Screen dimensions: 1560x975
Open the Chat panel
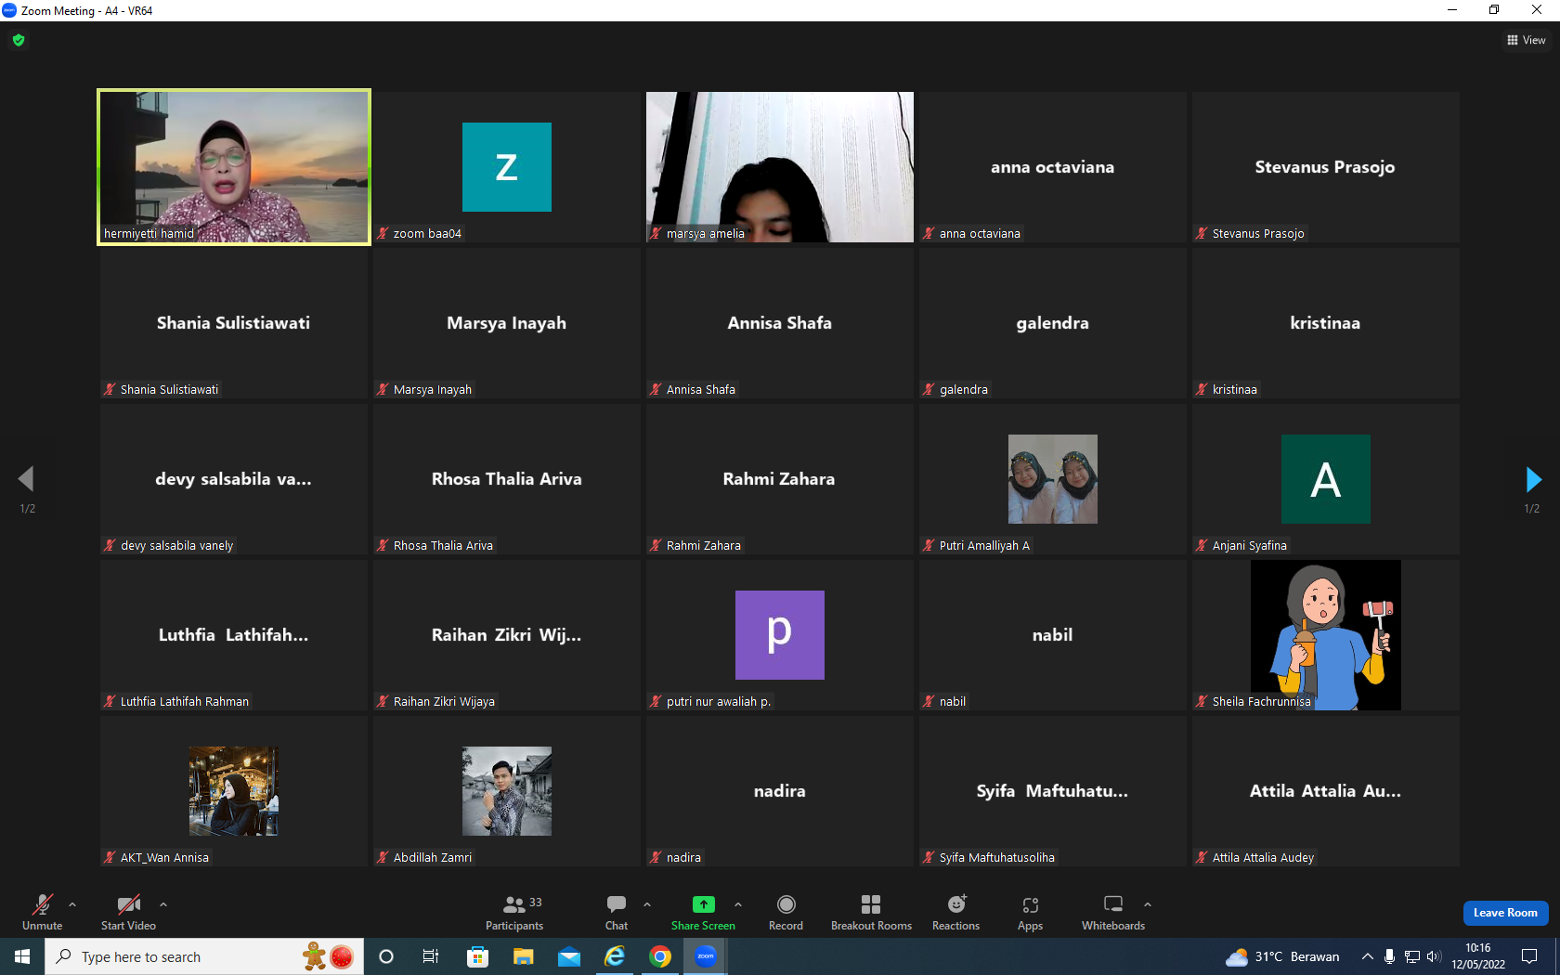[617, 913]
